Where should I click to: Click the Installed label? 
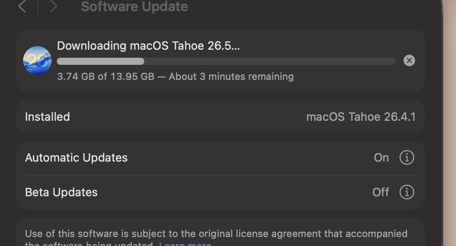48,117
